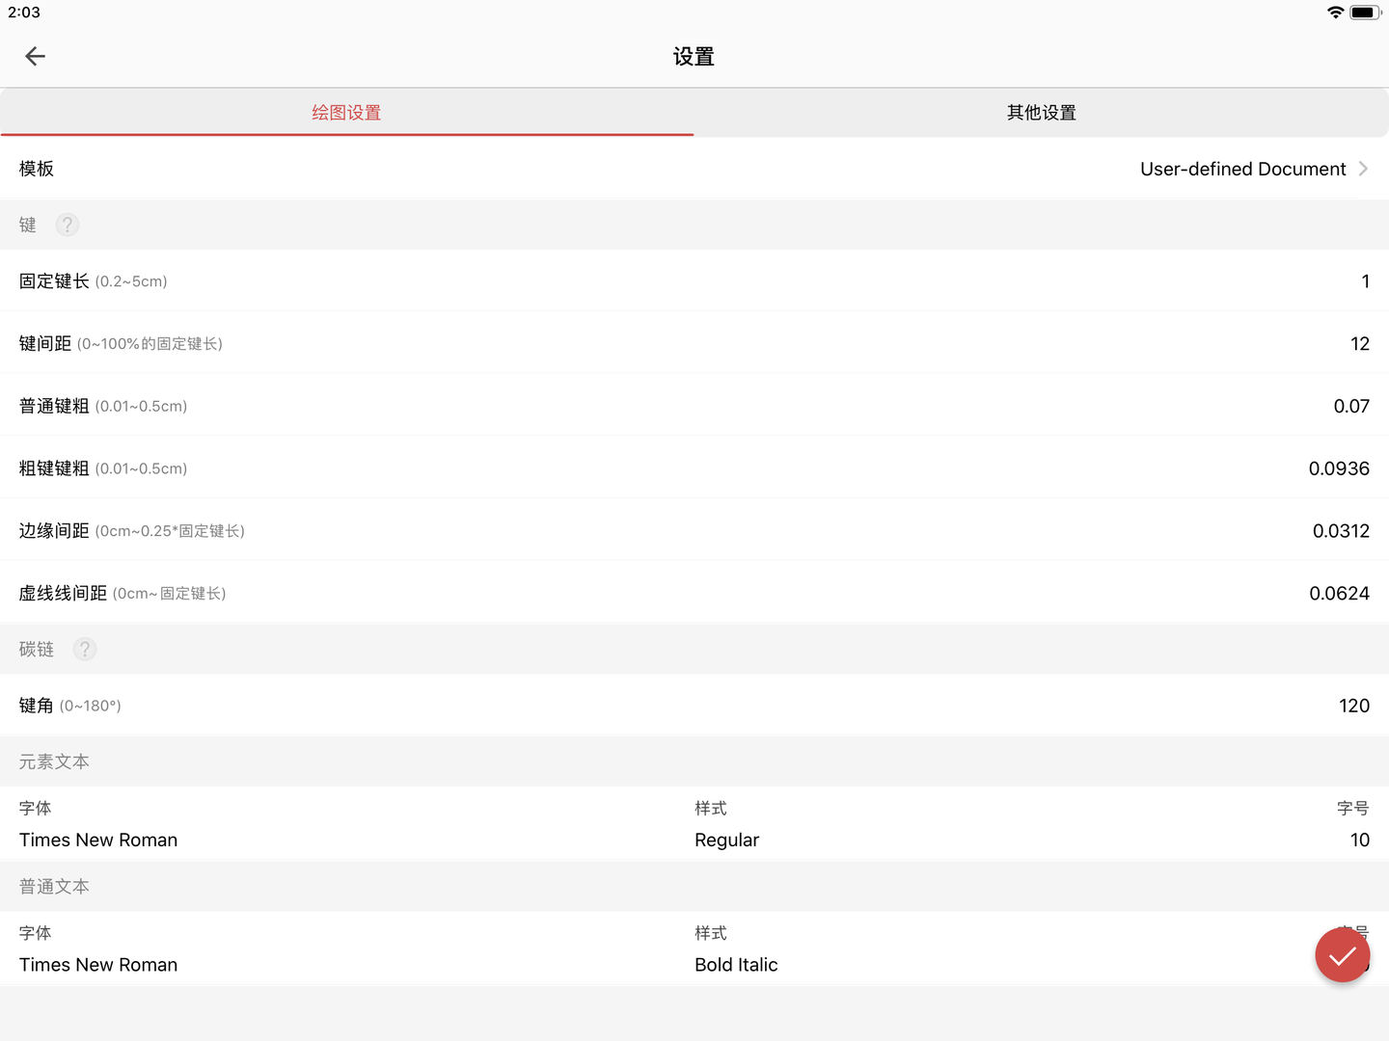Image resolution: width=1389 pixels, height=1041 pixels.
Task: Select the 绘图设置 tab
Action: pyautogui.click(x=345, y=112)
